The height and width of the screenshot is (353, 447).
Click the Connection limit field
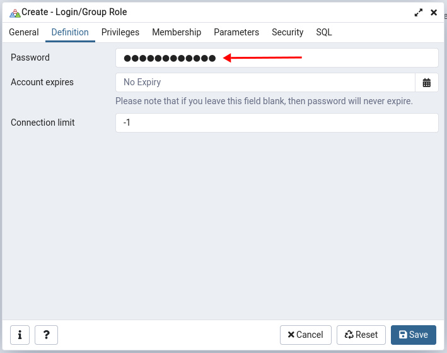click(x=276, y=123)
